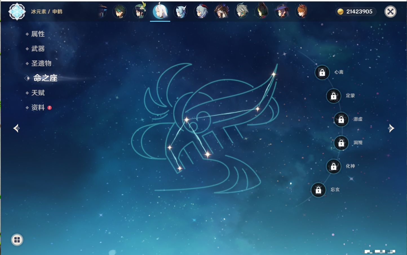Go to the previous character with left arrow
Viewport: 407px width, 255px height.
click(16, 128)
